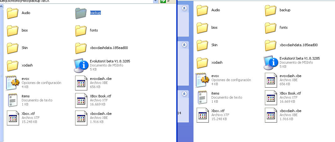Select items text document icon in right window
This screenshot has height=142, width=335.
pos(202,97)
